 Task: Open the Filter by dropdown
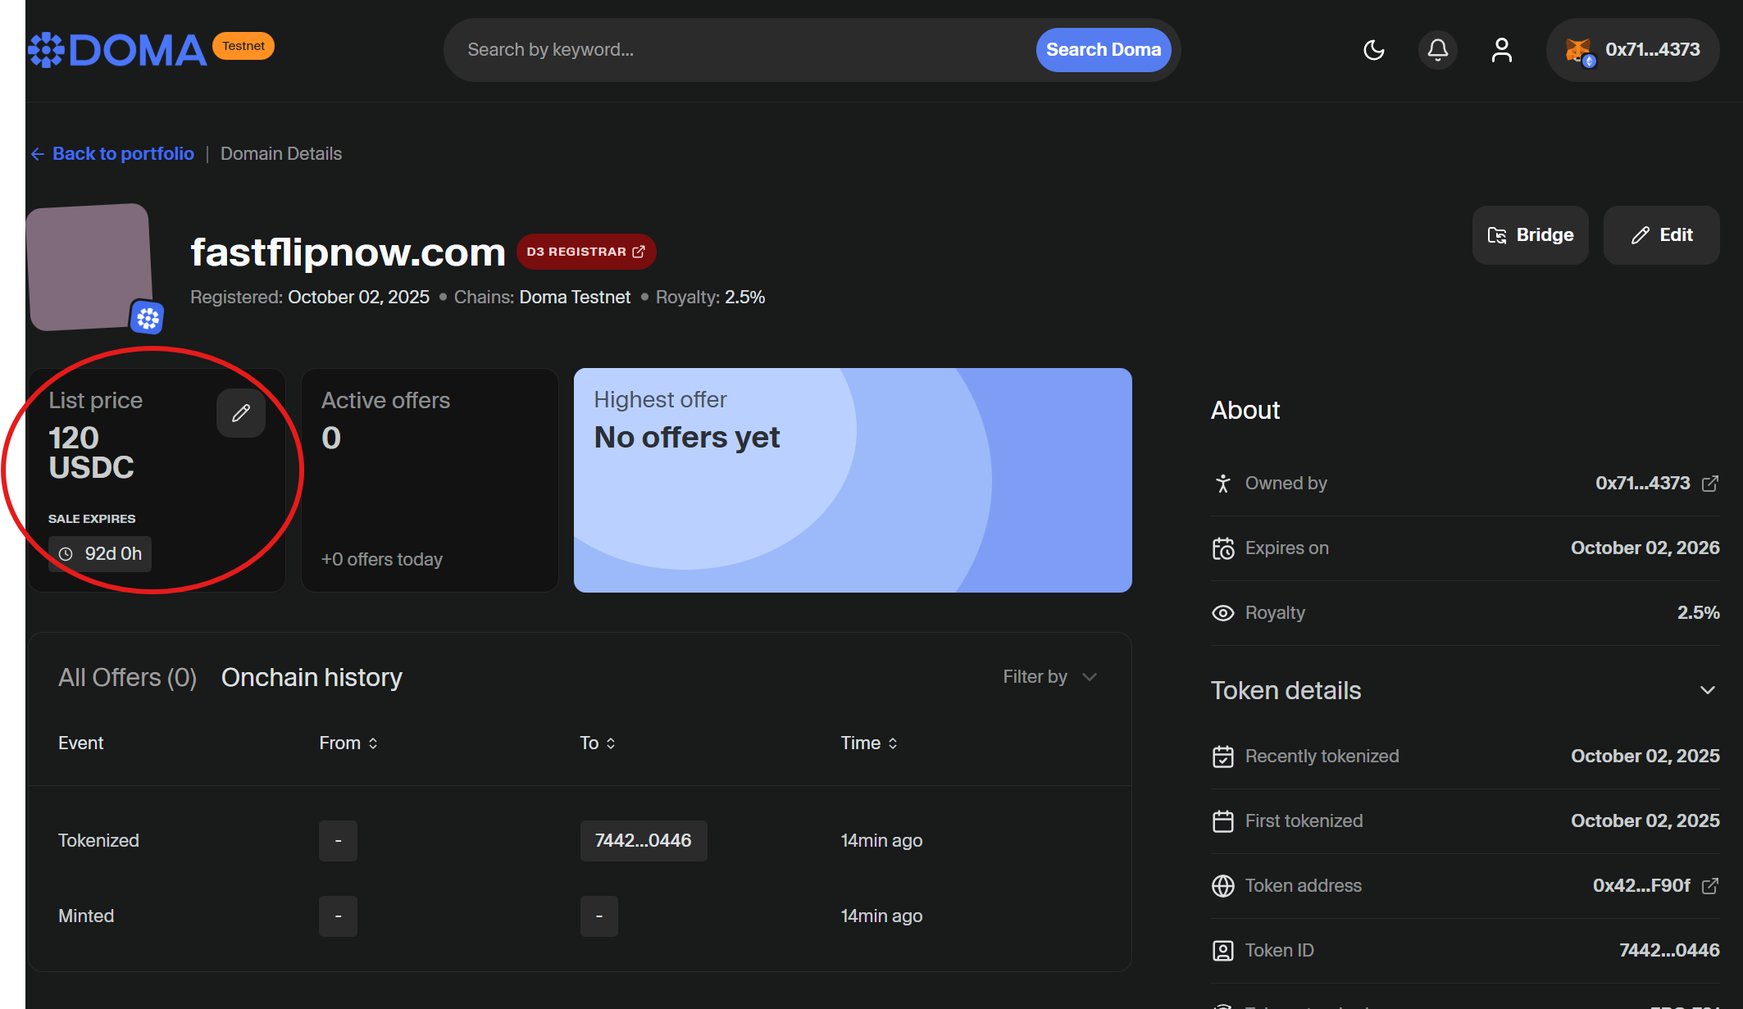[x=1049, y=677]
